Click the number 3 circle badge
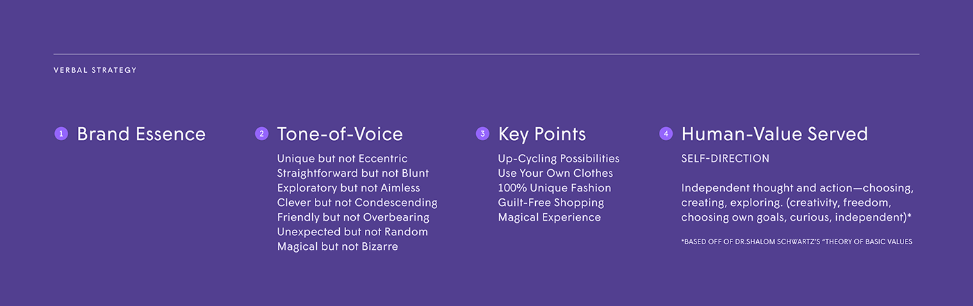The width and height of the screenshot is (973, 306). click(x=482, y=134)
